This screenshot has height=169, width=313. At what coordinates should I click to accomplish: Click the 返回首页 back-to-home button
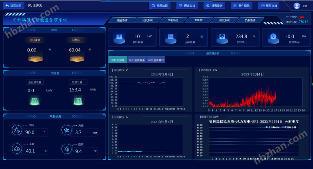(13, 6)
